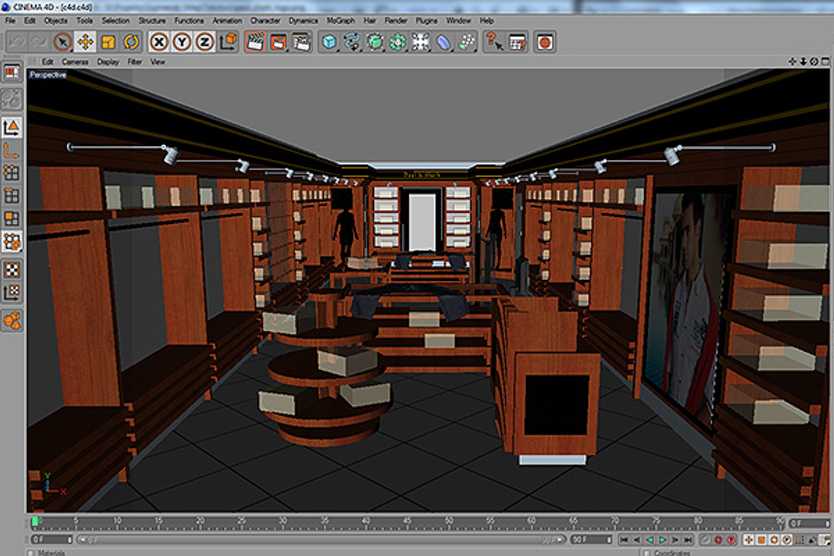Choose the Rotate tool
This screenshot has height=556, width=834.
click(131, 43)
